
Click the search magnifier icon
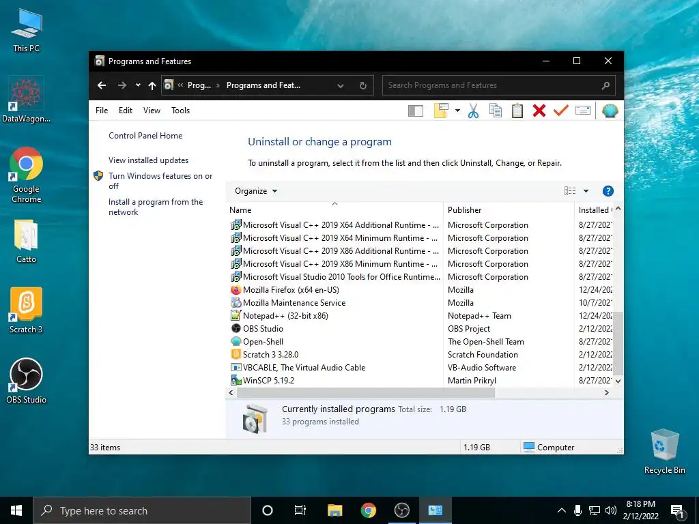pos(605,85)
